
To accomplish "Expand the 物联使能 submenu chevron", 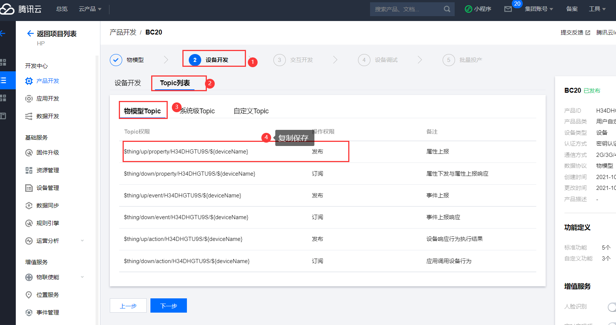I will (82, 277).
